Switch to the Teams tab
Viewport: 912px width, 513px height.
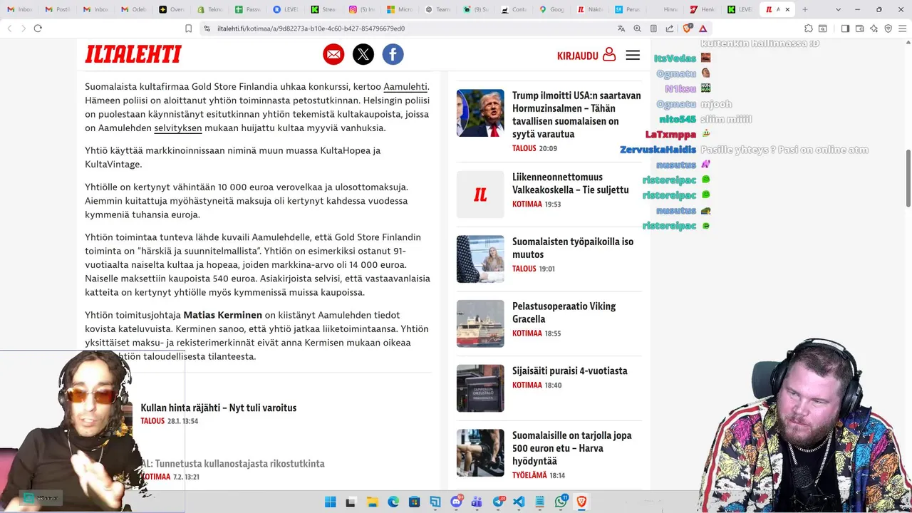[x=438, y=9]
